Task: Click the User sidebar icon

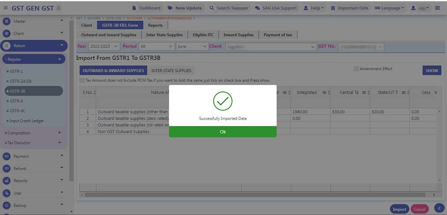Action: tap(6, 193)
